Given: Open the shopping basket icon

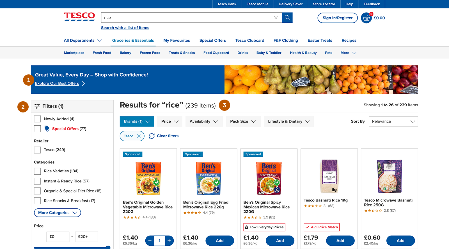Looking at the screenshot, I should pyautogui.click(x=366, y=18).
